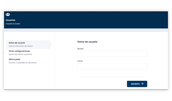Click 'Ingrese información del usuario' description
The width and height of the screenshot is (172, 101).
coord(21,46)
